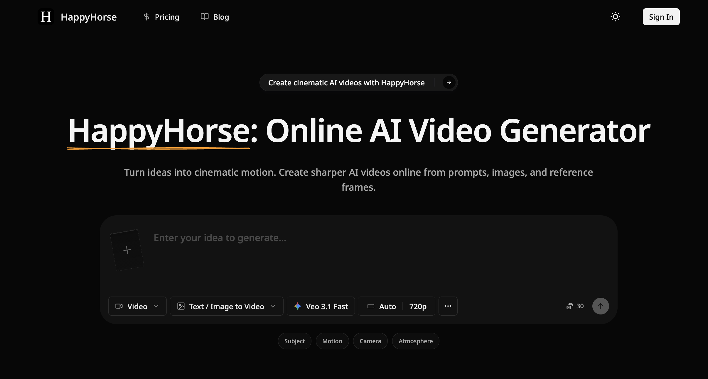Click the credits coin icon showing 30

tap(569, 306)
